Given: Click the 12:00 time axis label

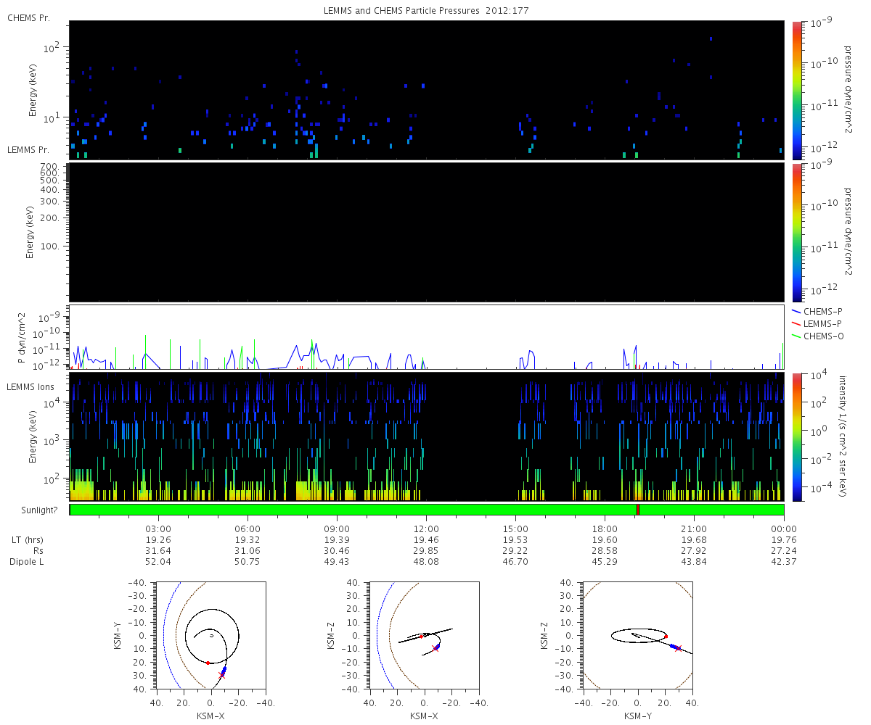Looking at the screenshot, I should pos(426,529).
